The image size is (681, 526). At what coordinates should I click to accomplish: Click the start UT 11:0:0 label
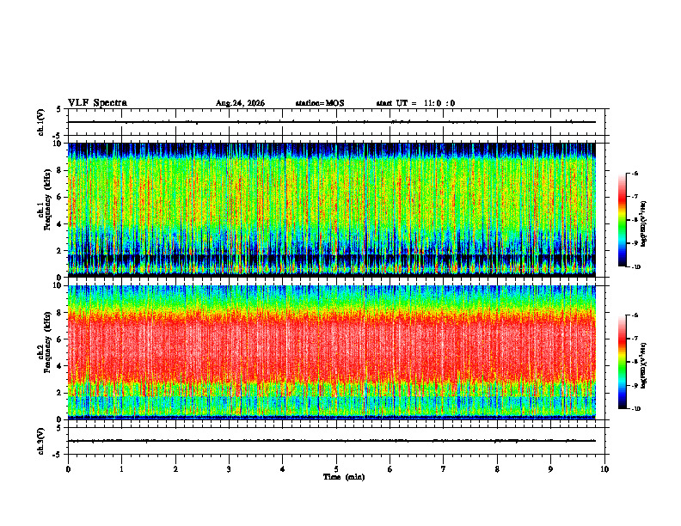point(415,103)
